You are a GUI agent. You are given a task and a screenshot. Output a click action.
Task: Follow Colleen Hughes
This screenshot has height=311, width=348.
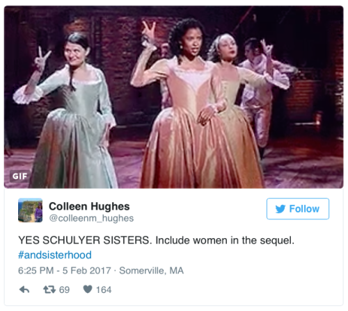298,209
